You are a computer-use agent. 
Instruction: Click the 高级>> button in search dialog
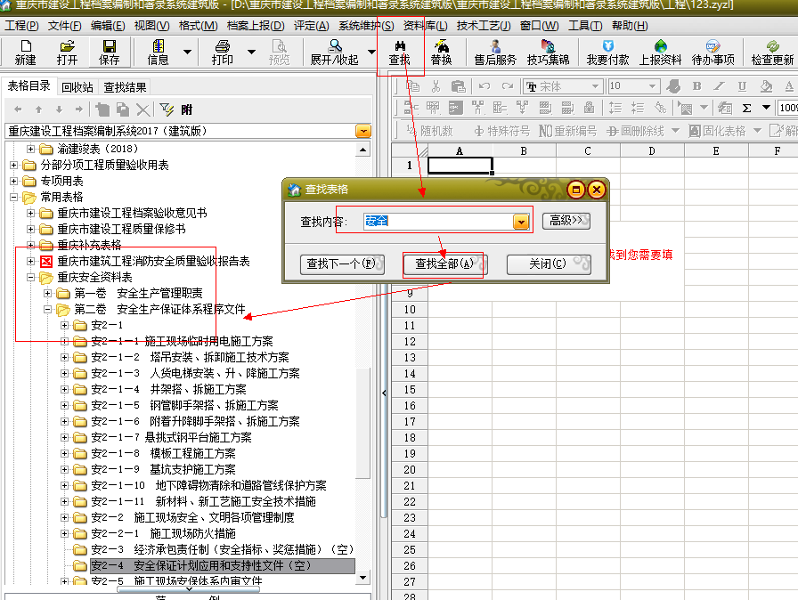click(x=566, y=221)
